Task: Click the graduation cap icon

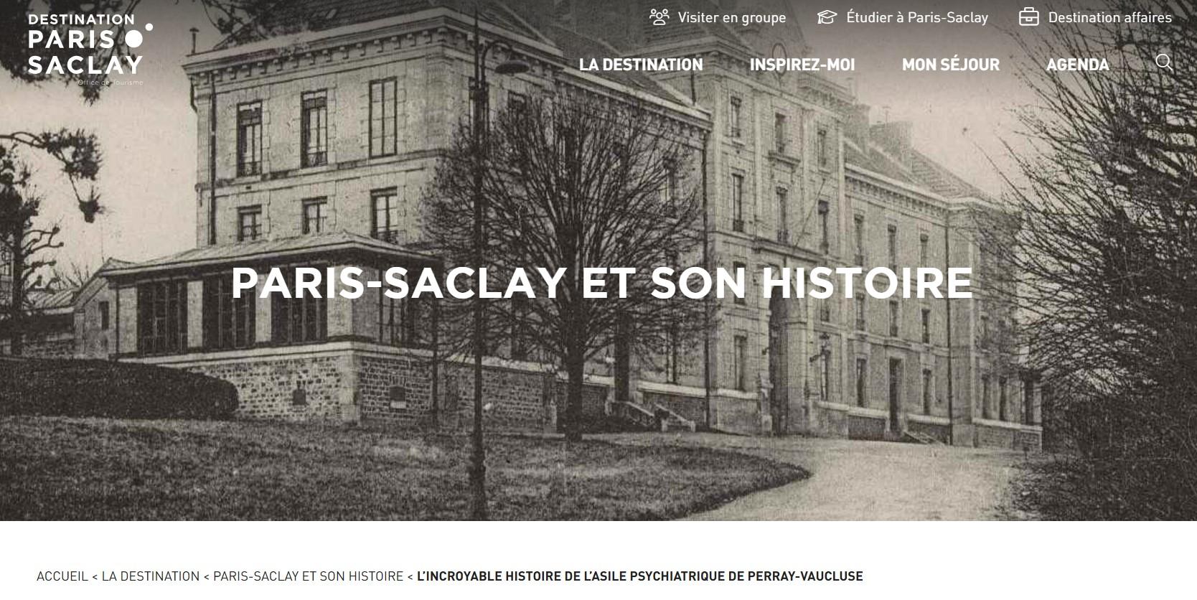Action: [x=827, y=17]
